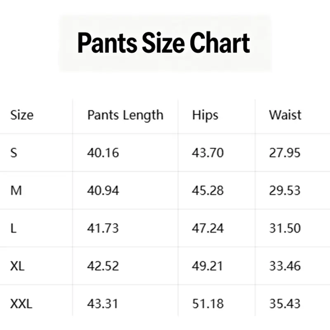The height and width of the screenshot is (330, 330).
Task: Select the S size row label
Action: pos(14,153)
